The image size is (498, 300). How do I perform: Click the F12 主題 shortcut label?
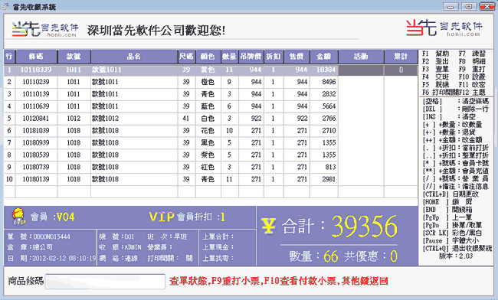click(472, 93)
